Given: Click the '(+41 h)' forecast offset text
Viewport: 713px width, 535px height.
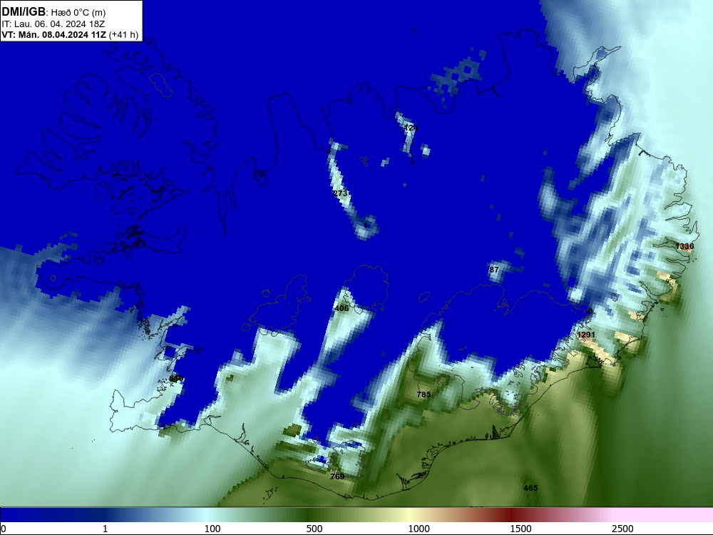Looking at the screenshot, I should coord(123,35).
